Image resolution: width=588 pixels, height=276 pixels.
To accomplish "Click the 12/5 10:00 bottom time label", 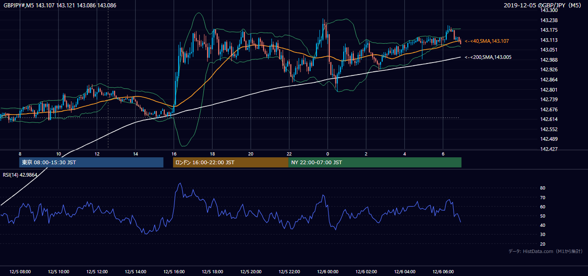I will (x=58, y=272).
